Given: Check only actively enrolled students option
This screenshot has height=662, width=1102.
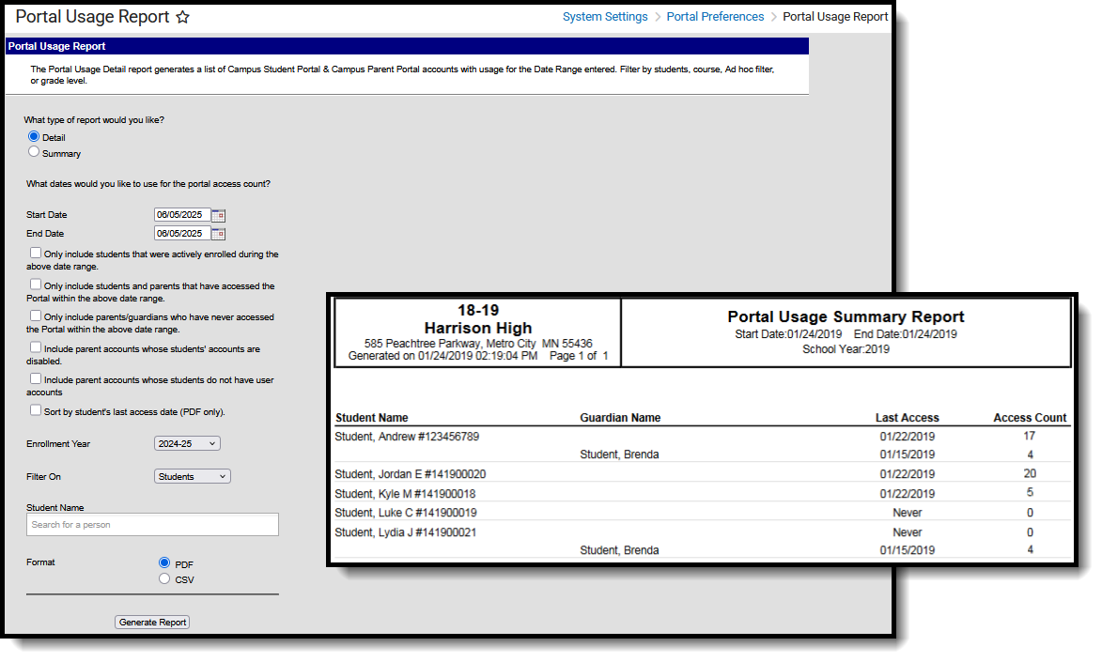Looking at the screenshot, I should pos(35,253).
